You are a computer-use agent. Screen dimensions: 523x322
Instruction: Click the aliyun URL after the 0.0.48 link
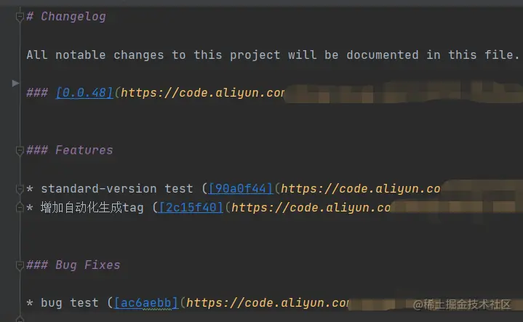click(x=202, y=93)
